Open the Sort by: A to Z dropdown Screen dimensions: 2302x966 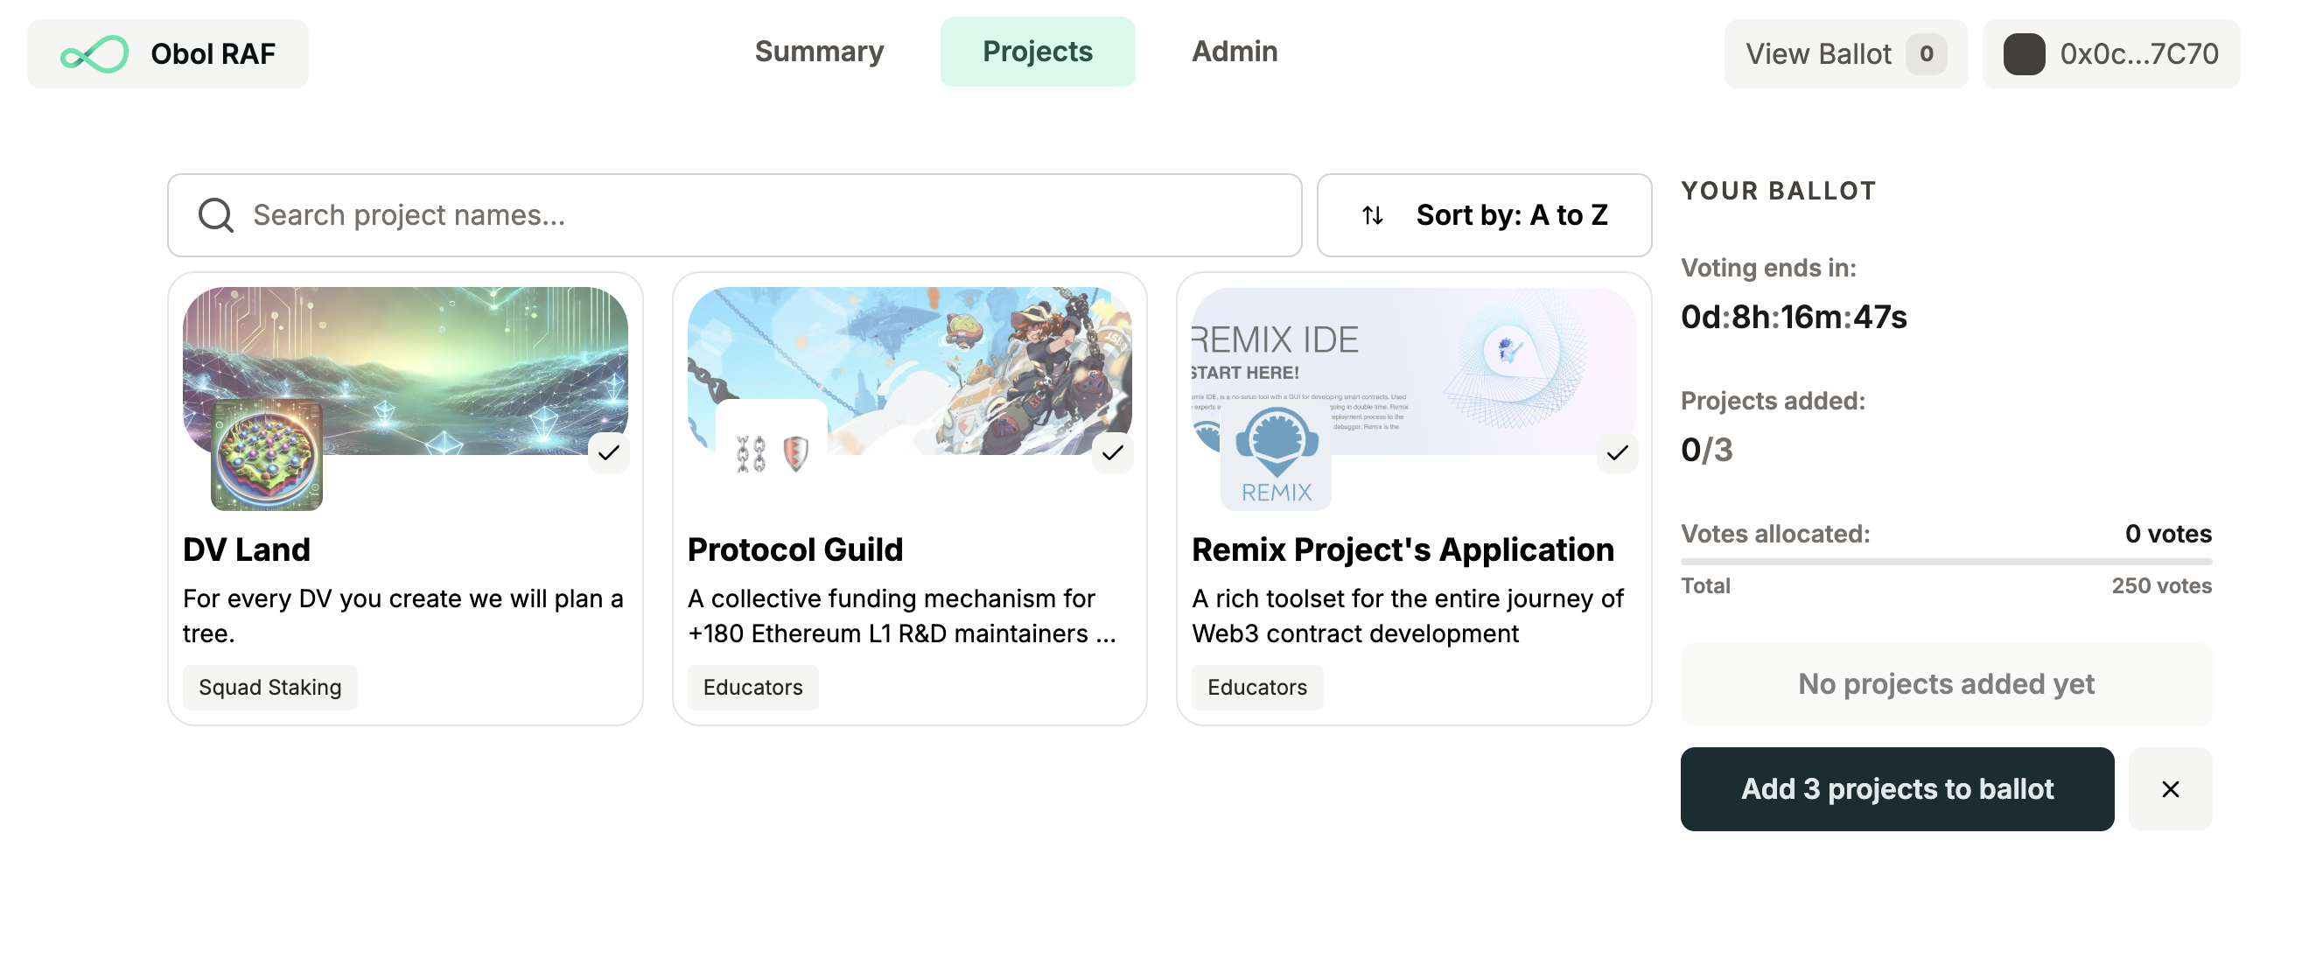click(x=1483, y=215)
